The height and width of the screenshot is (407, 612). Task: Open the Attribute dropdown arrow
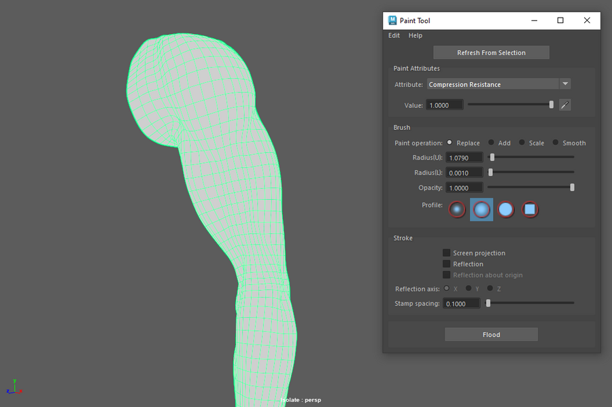565,84
